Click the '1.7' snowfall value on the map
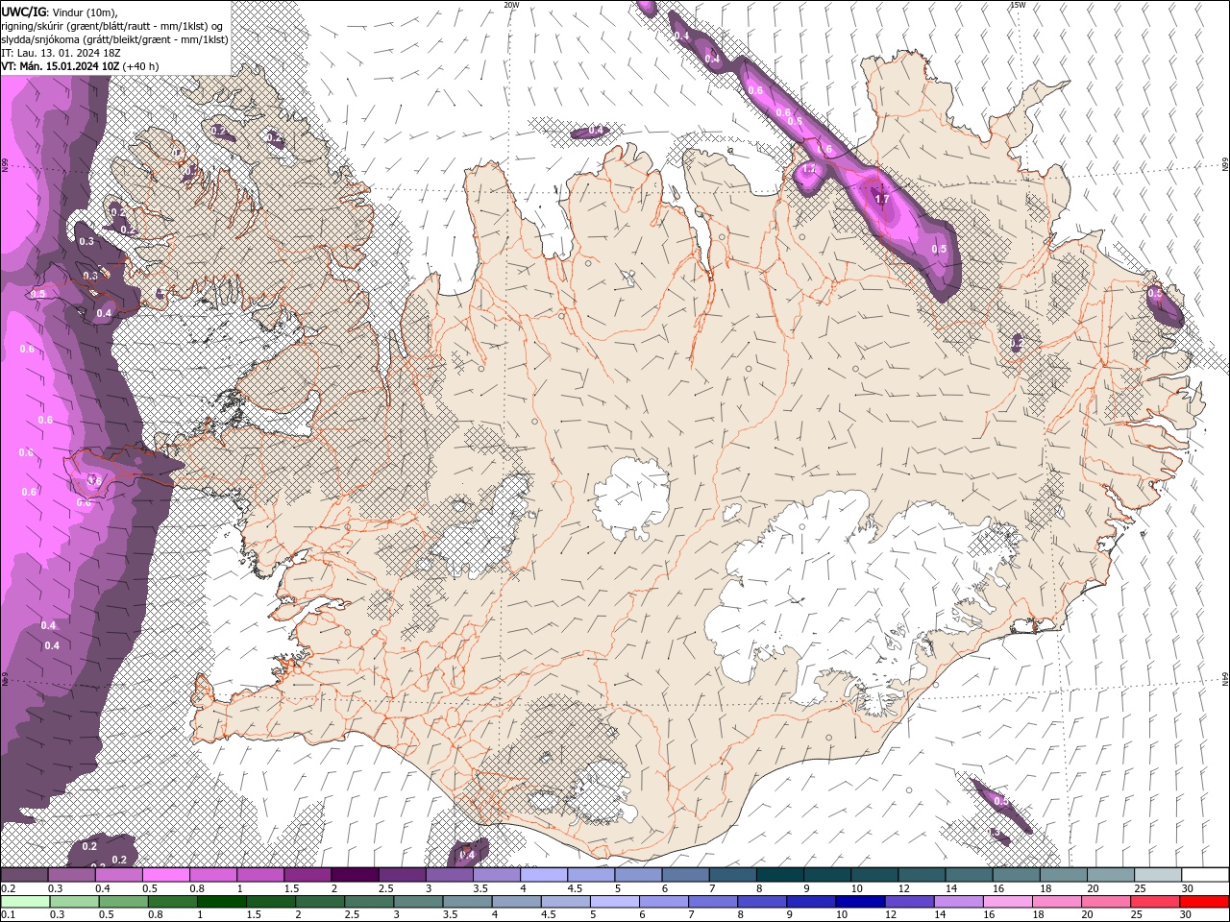This screenshot has height=922, width=1230. [x=882, y=199]
